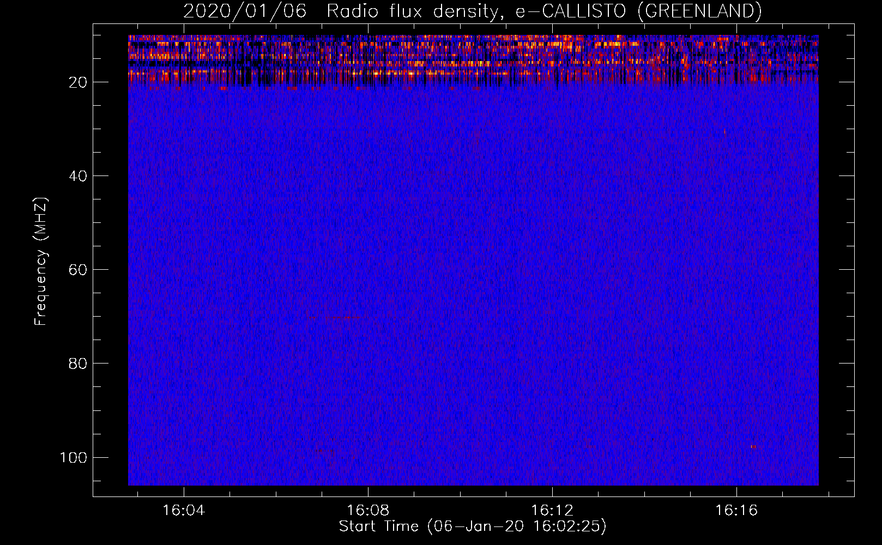Click the 80 frequency tick label
The image size is (882, 545).
tap(78, 364)
